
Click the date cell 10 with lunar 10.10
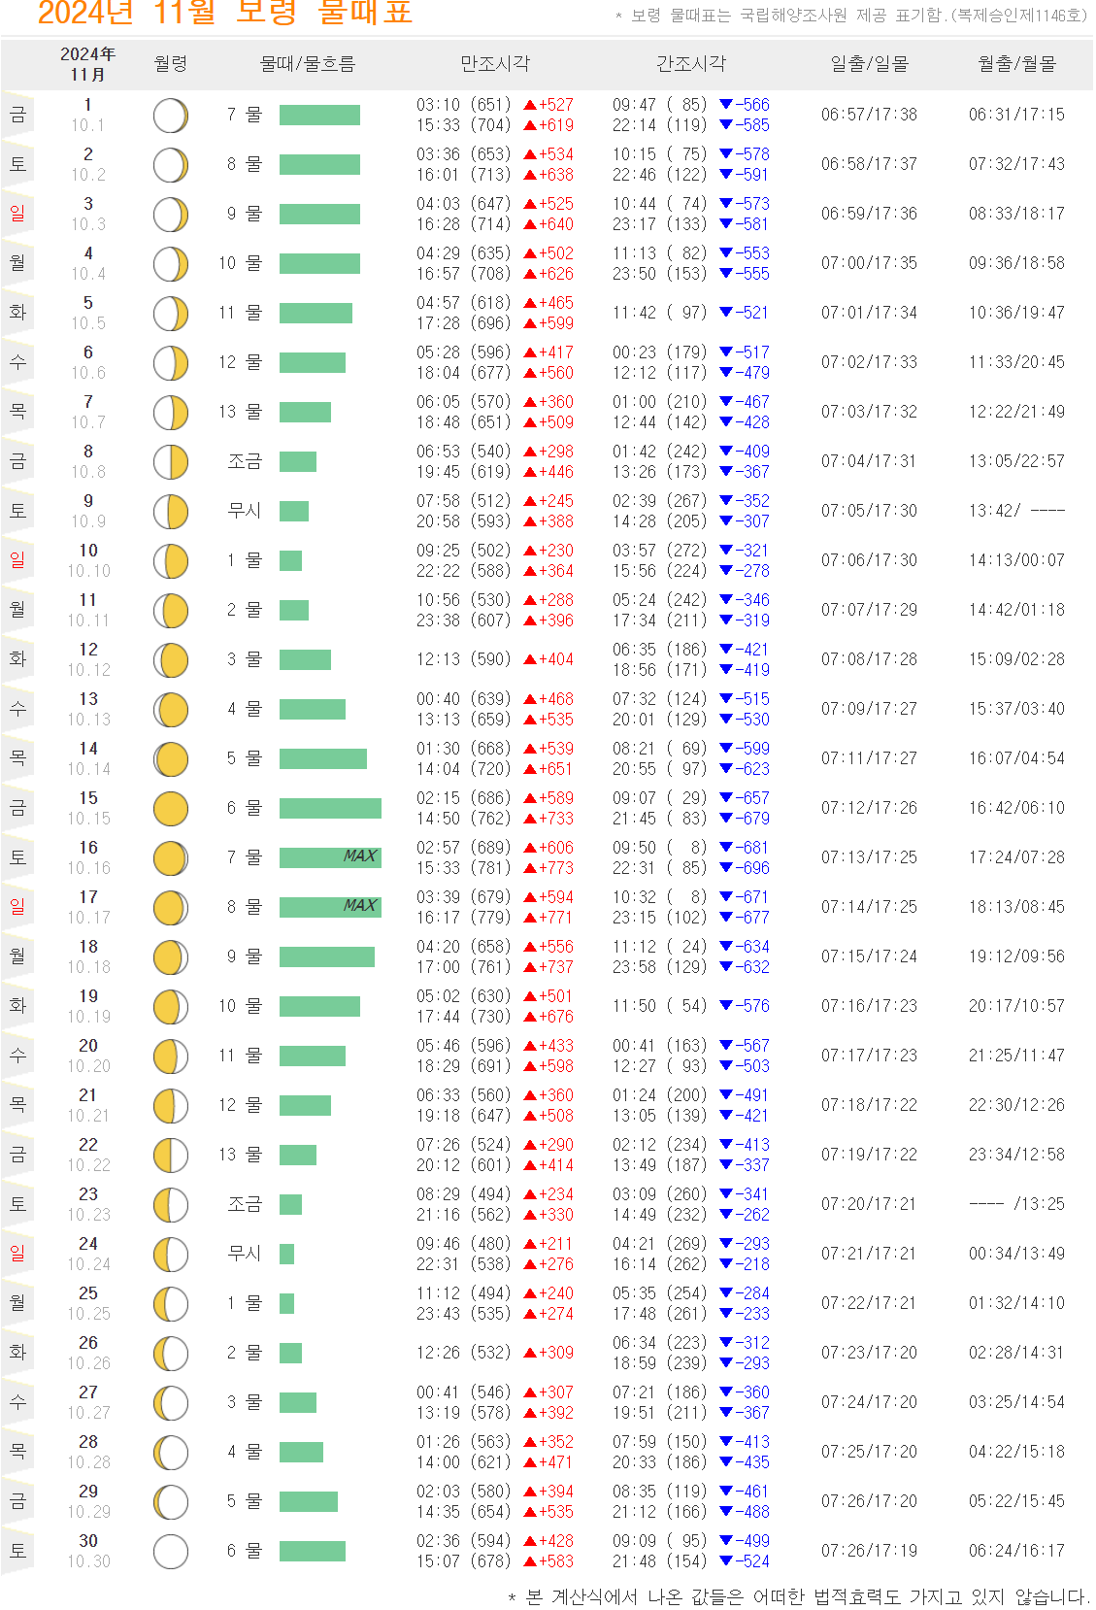88,561
